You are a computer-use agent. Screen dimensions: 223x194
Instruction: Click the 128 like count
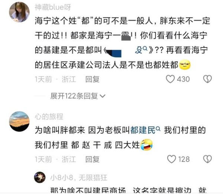(184, 159)
